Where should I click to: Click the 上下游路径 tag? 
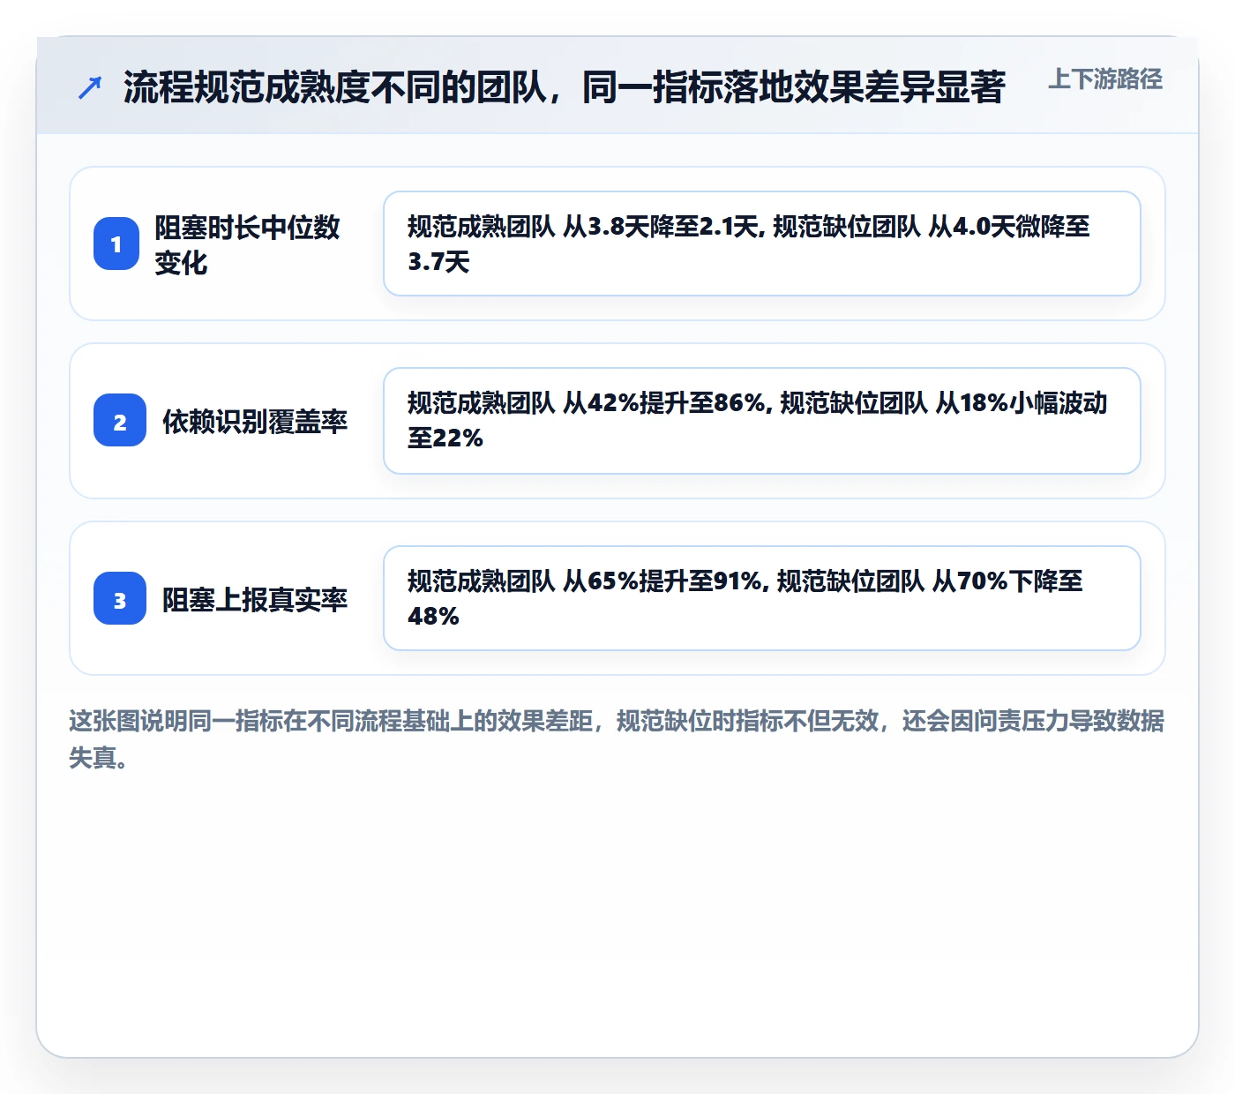pyautogui.click(x=1105, y=79)
